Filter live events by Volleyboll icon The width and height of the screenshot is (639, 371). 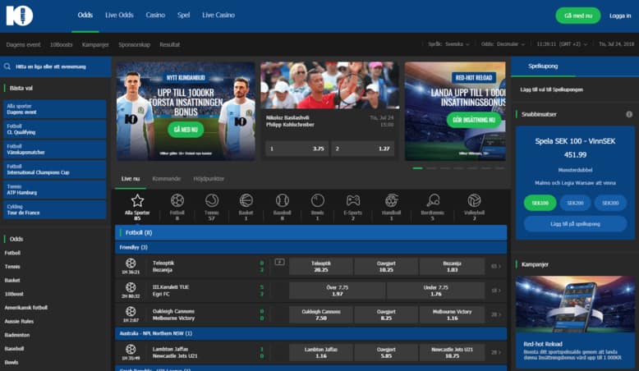474,201
